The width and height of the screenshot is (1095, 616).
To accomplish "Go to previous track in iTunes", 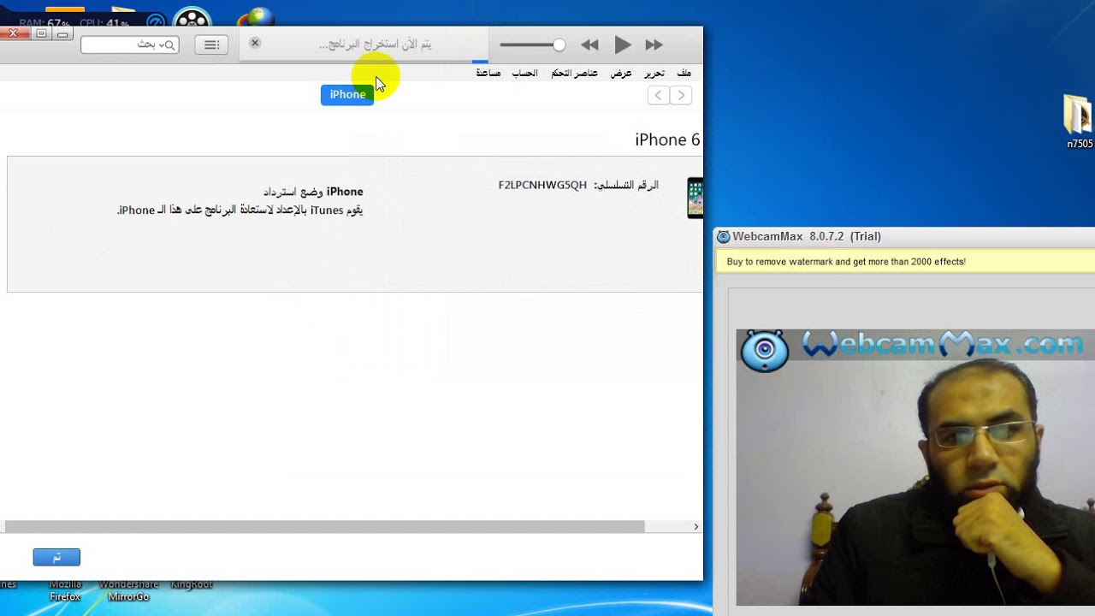I will click(589, 44).
